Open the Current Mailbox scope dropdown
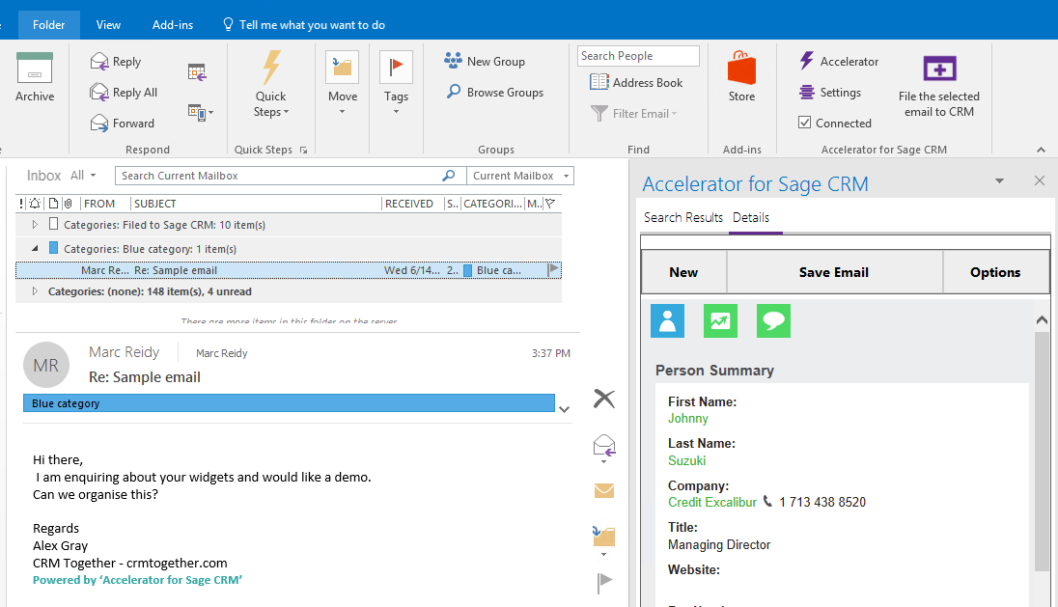Image resolution: width=1058 pixels, height=607 pixels. click(520, 176)
